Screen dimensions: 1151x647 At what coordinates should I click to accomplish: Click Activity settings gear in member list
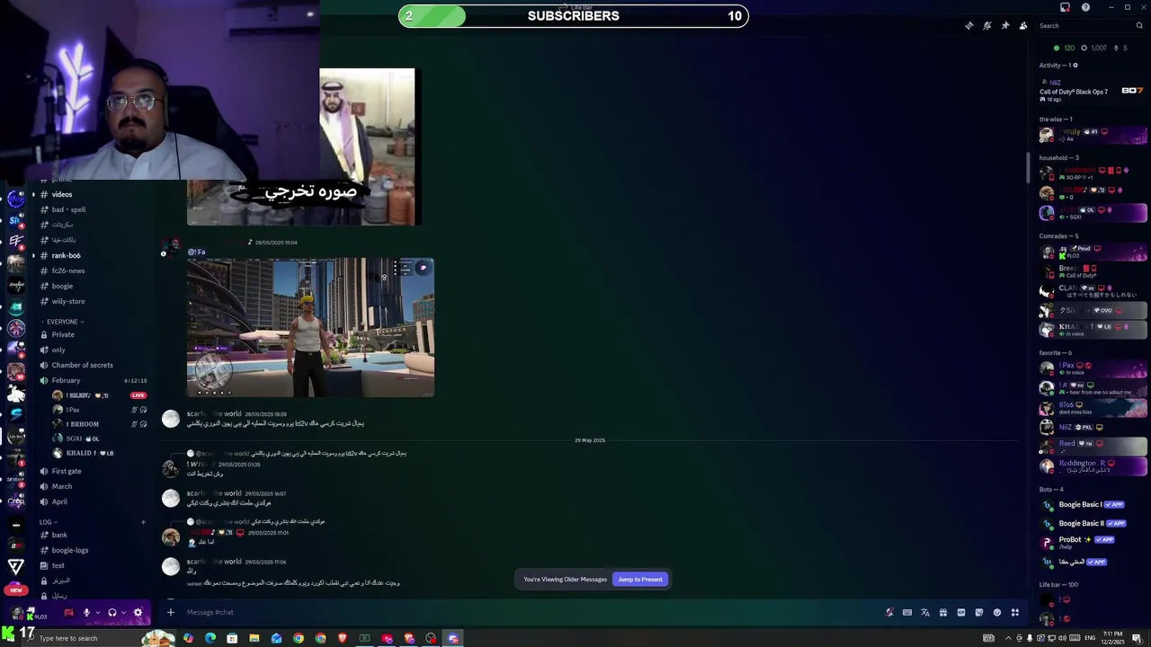[1075, 65]
